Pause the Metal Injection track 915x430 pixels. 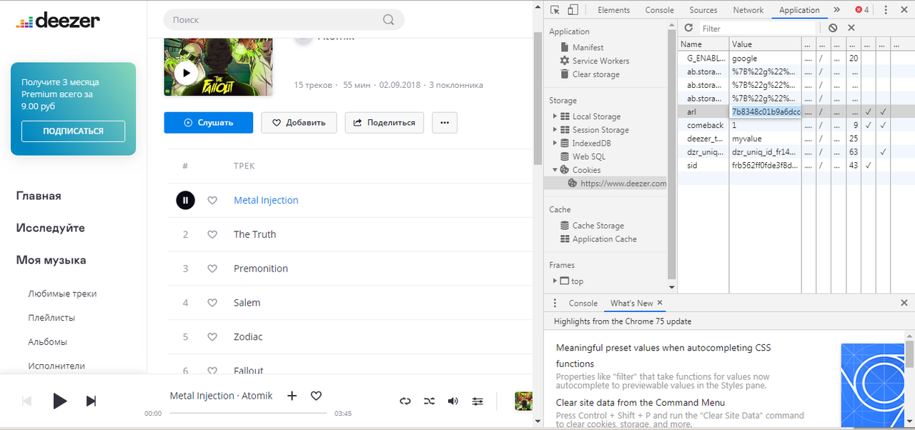point(185,200)
